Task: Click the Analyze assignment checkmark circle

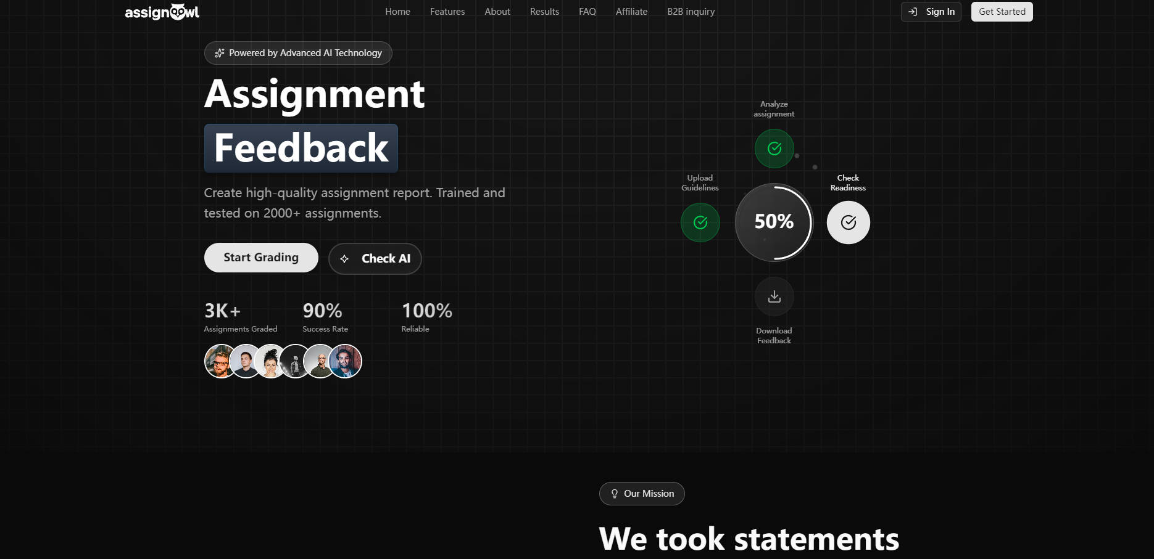Action: (x=774, y=149)
